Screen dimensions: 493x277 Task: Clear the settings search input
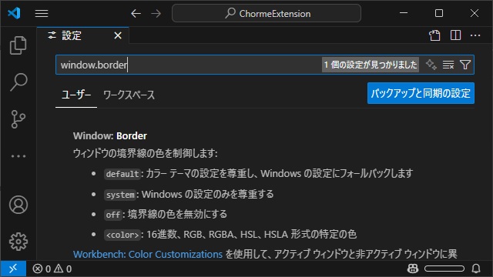click(448, 65)
